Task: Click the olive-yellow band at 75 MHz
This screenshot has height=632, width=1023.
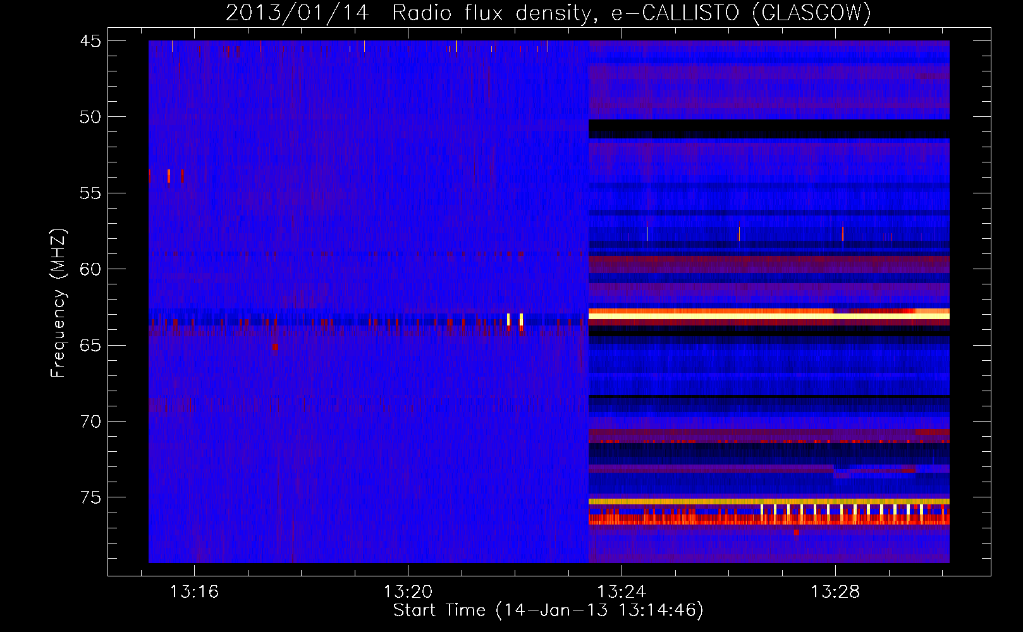Action: click(x=769, y=501)
